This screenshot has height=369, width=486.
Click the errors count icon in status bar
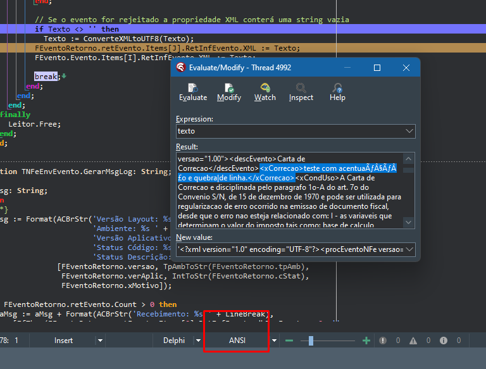pyautogui.click(x=382, y=341)
